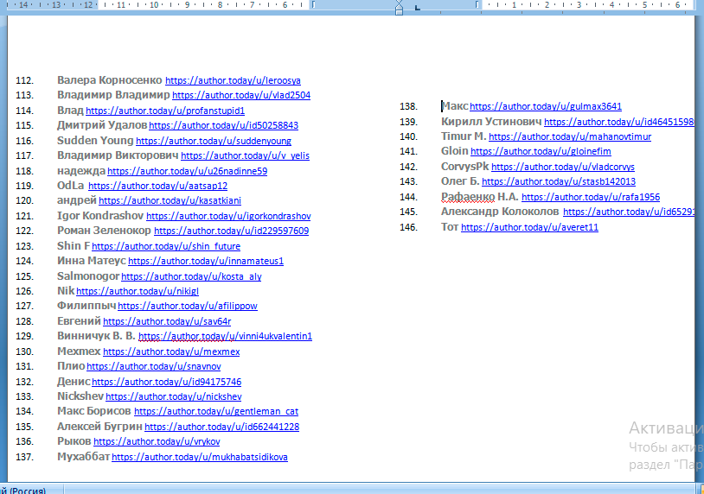704x494 pixels.
Task: Follow the profanstupid1 link
Action: 165,111
